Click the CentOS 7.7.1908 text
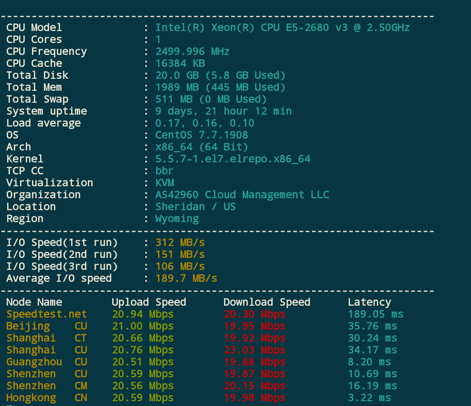Screen dimensions: 471x406 (202, 135)
